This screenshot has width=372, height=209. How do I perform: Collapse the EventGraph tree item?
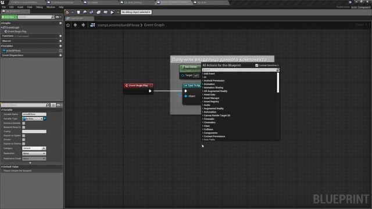2,27
